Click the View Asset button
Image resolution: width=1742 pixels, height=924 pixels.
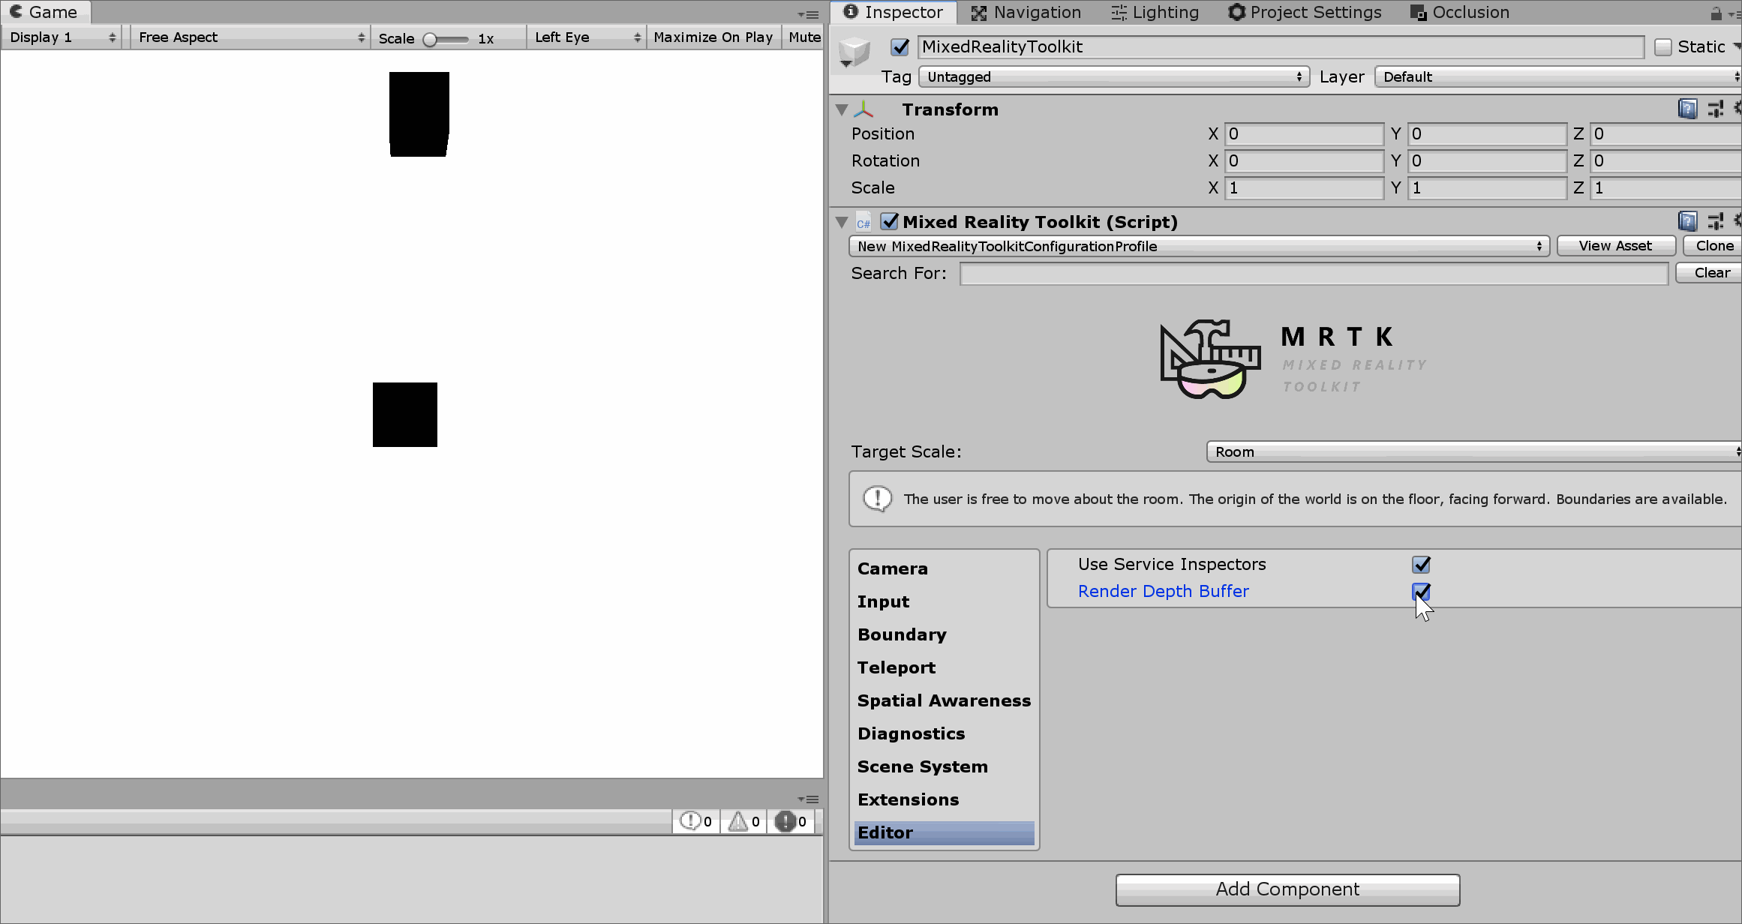[1615, 245]
